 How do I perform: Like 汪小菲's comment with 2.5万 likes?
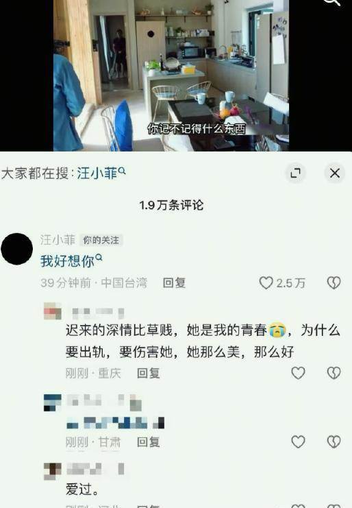click(x=266, y=283)
